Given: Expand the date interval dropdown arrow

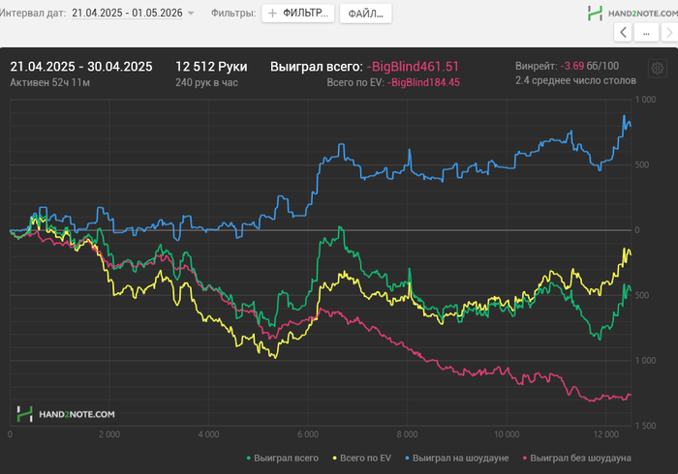Looking at the screenshot, I should (x=191, y=14).
